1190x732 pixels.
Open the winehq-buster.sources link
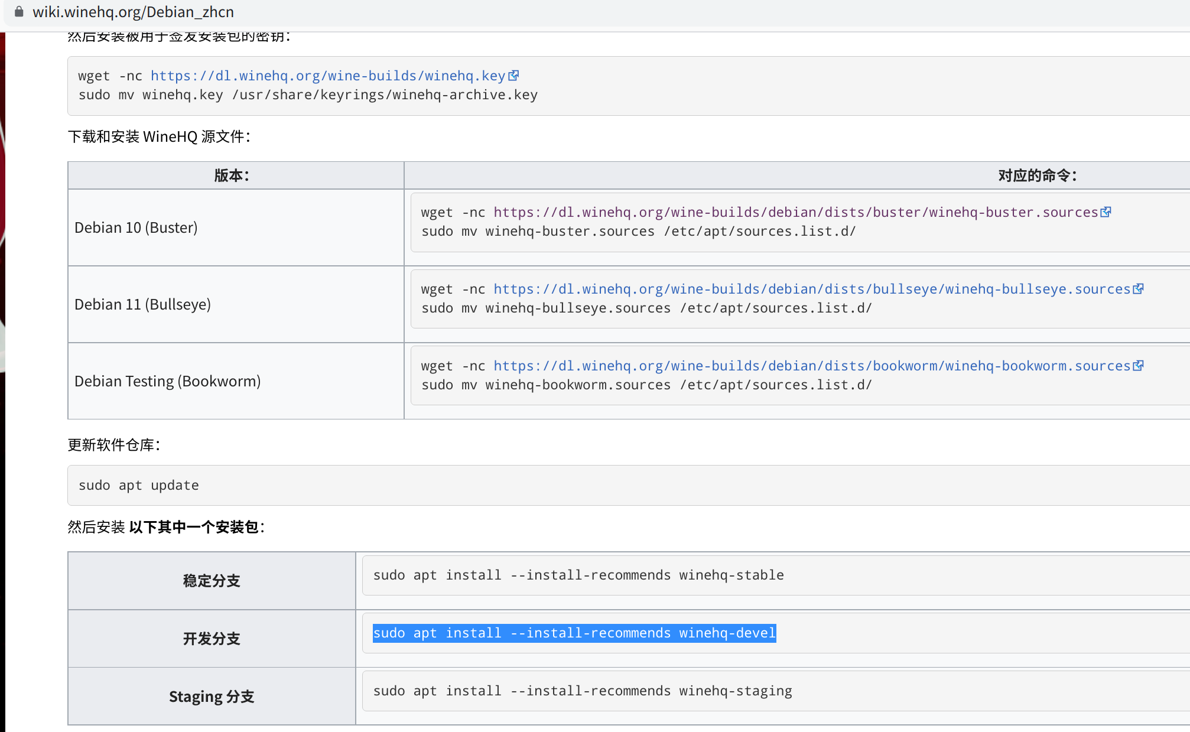[795, 212]
